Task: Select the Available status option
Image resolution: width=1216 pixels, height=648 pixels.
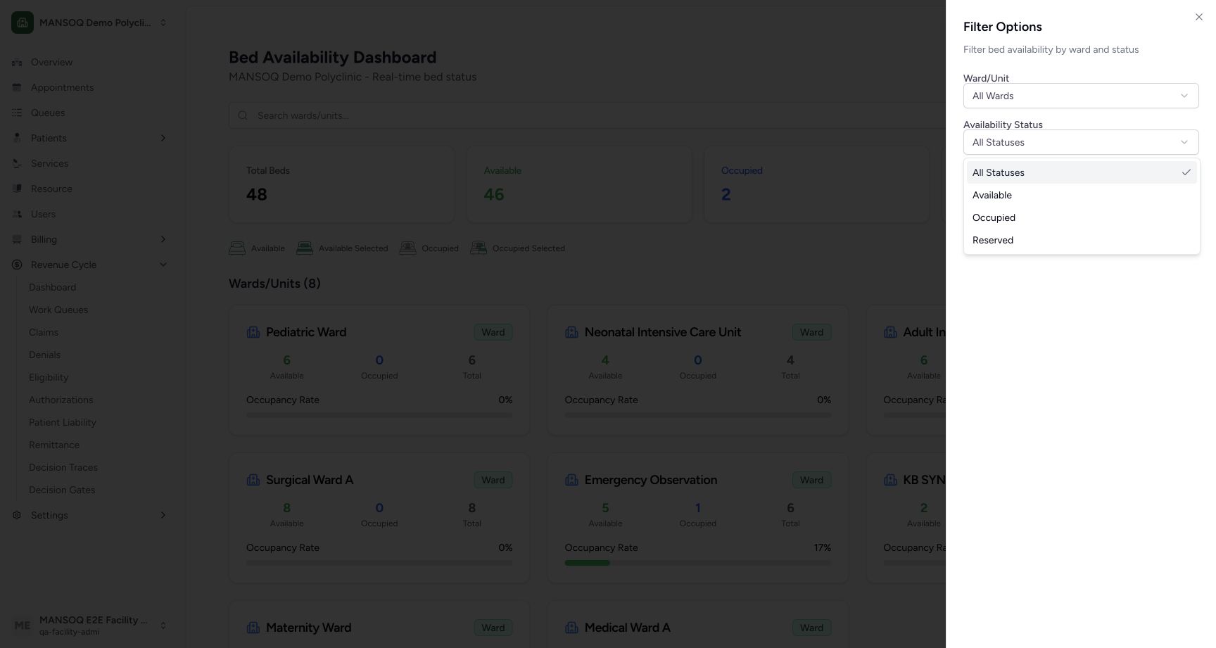Action: coord(1081,195)
